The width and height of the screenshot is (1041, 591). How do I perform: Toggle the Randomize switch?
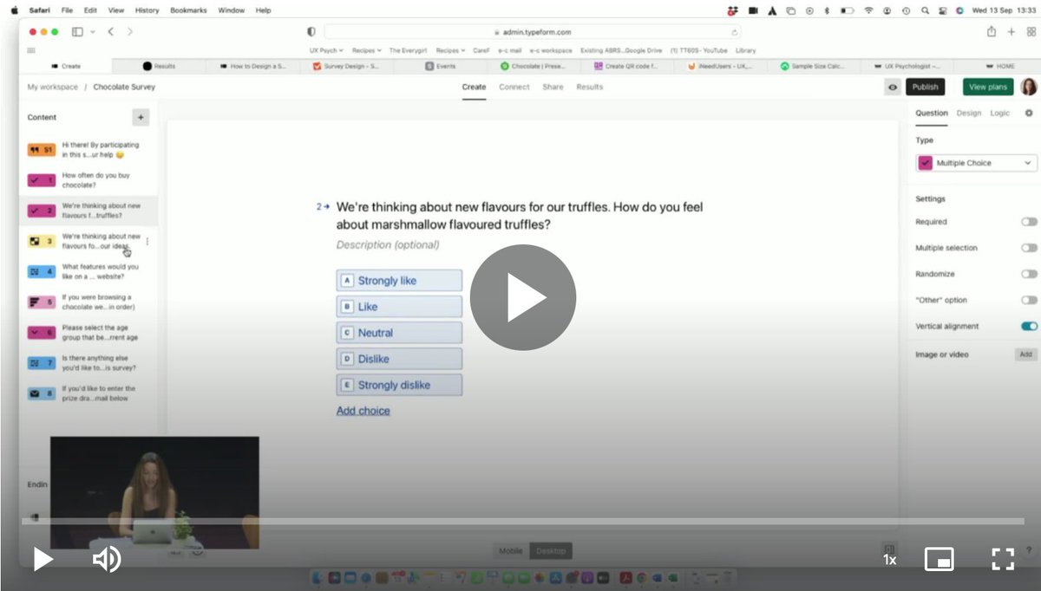pyautogui.click(x=1029, y=274)
